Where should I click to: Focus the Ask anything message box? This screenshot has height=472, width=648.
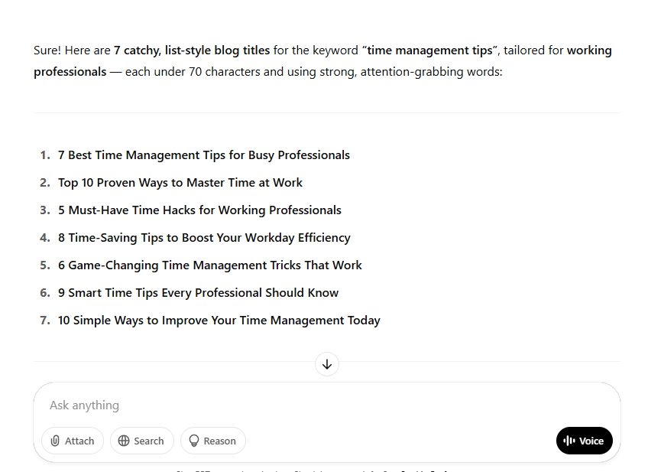pos(306,405)
